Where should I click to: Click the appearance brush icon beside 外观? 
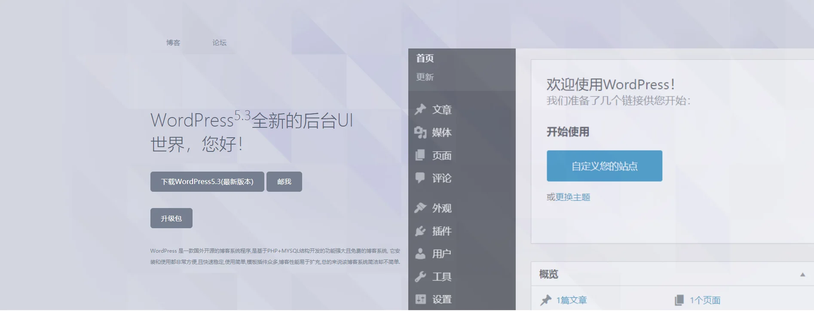click(420, 208)
